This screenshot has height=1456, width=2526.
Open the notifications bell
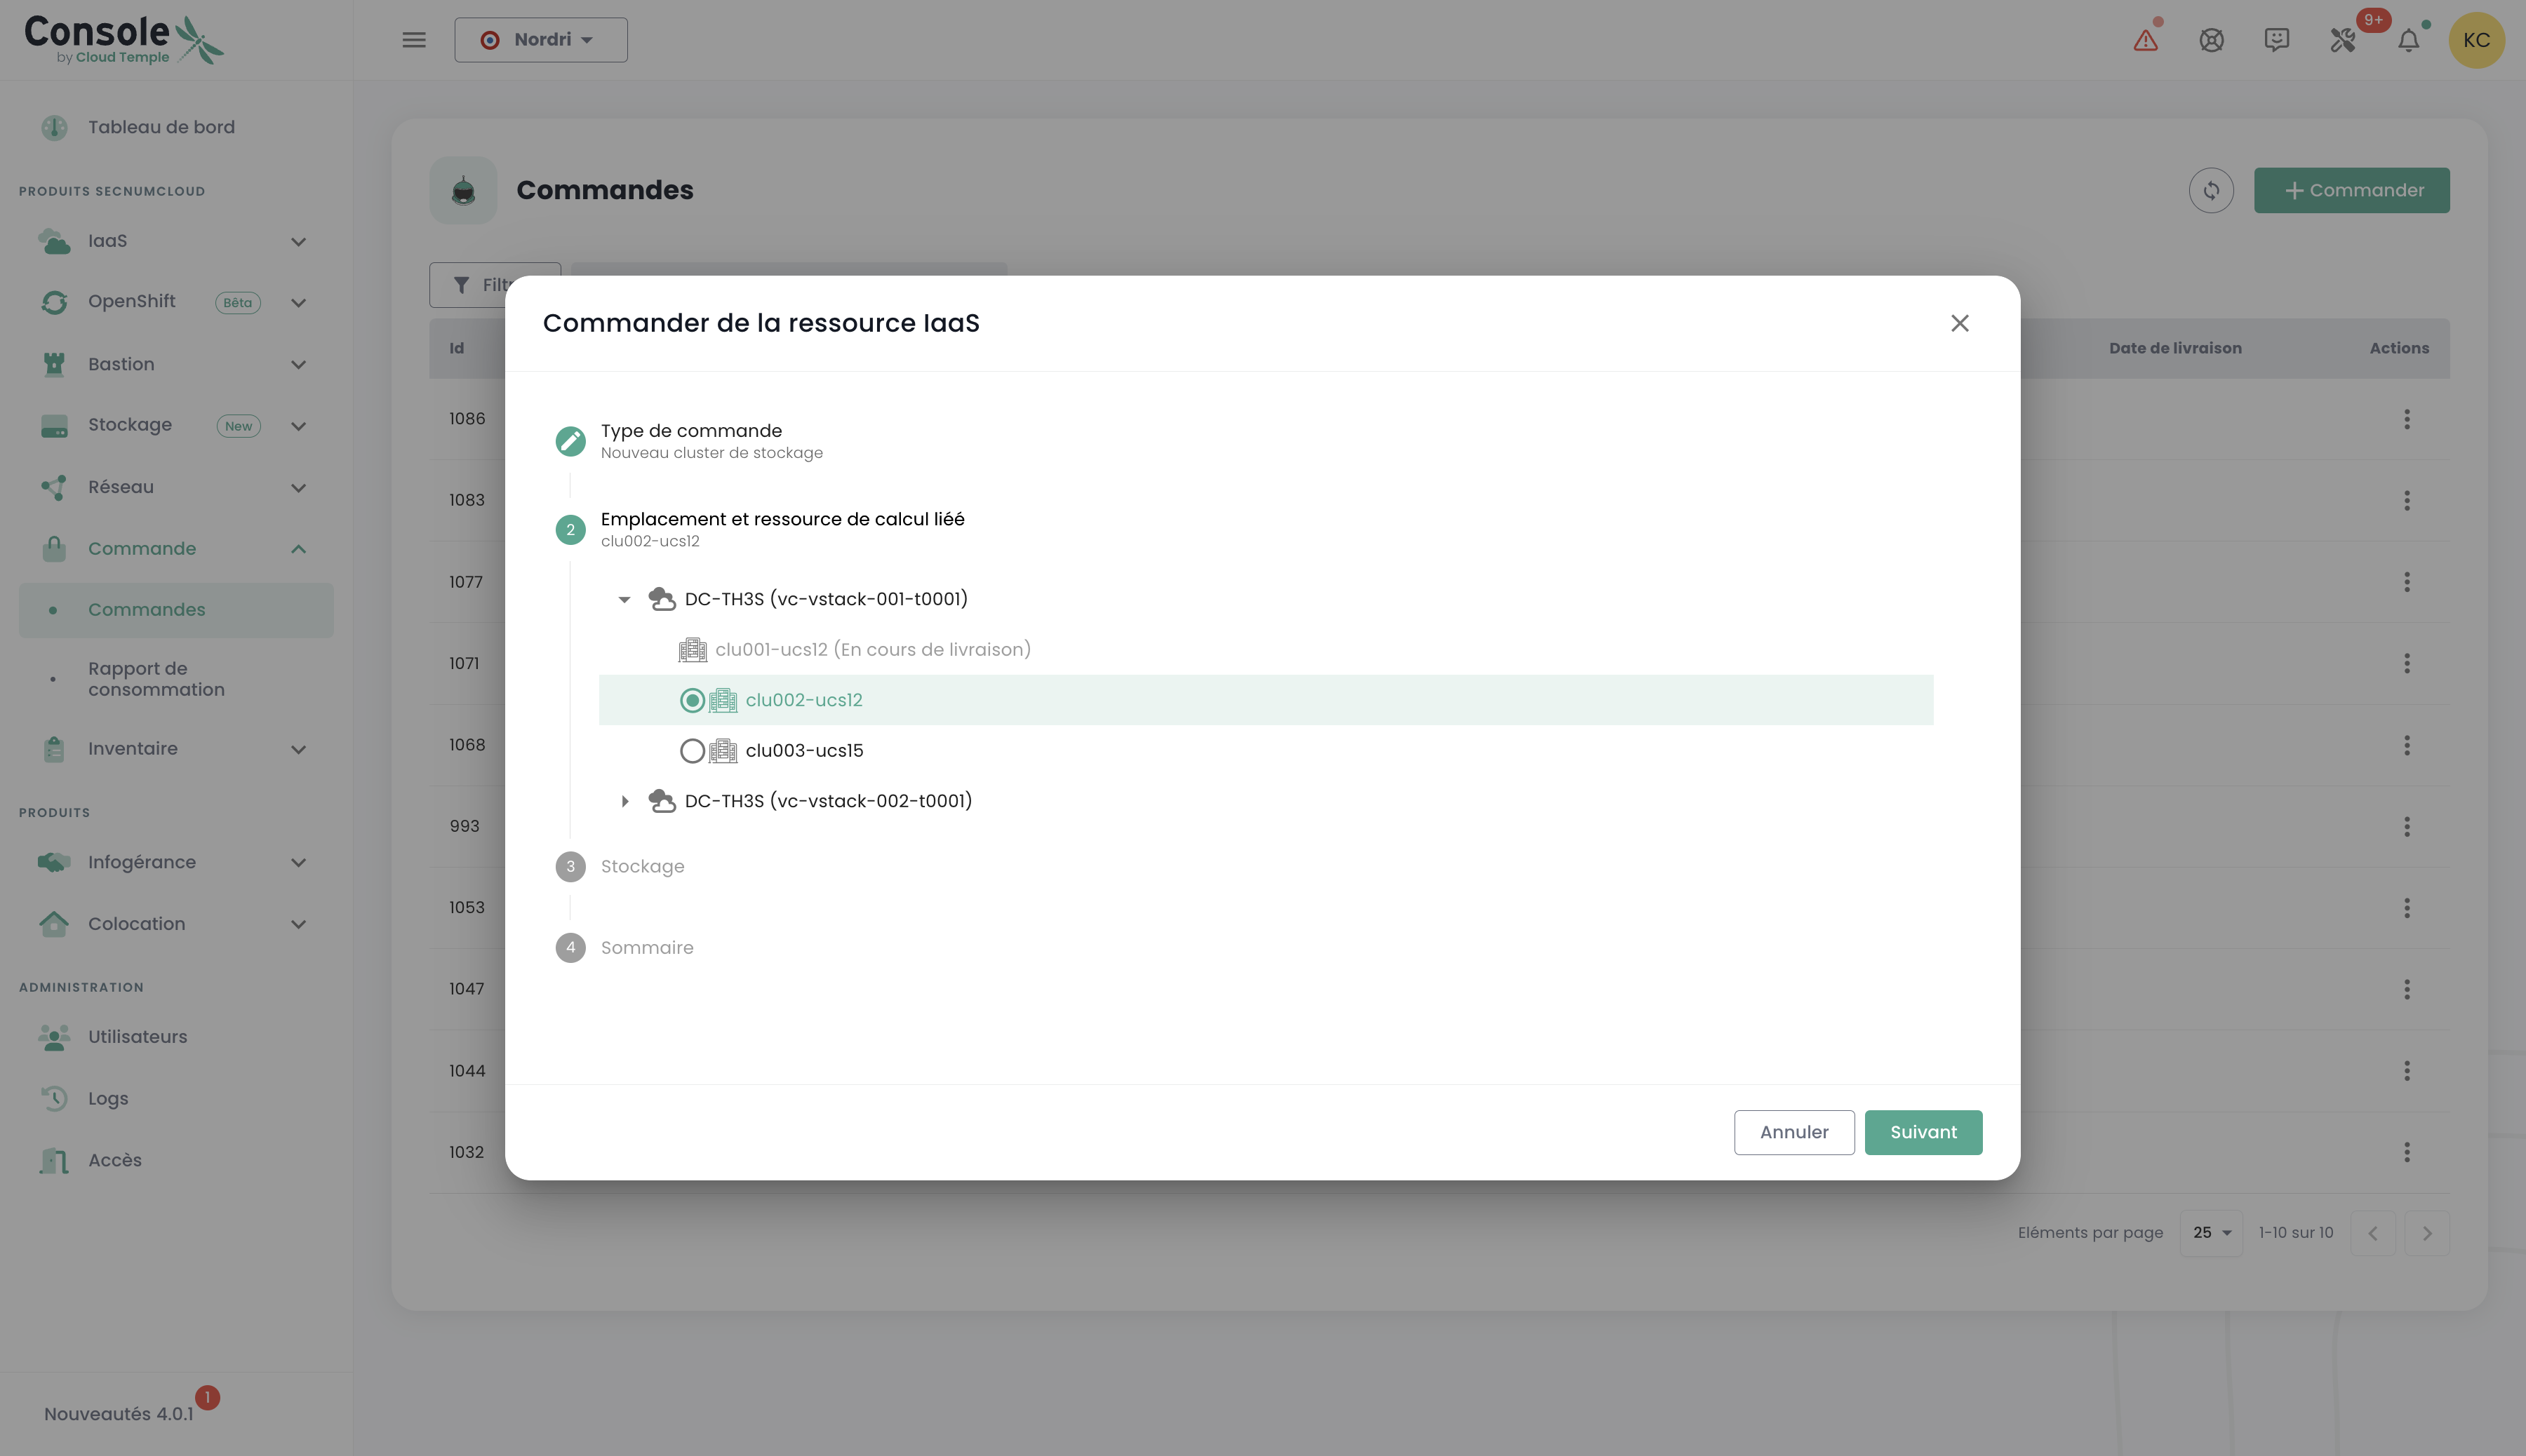(2409, 40)
